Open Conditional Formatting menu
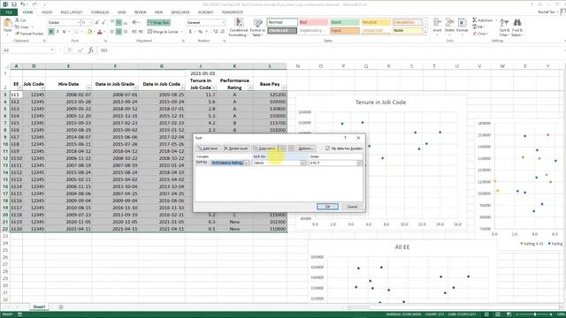566x318 pixels. 238,27
